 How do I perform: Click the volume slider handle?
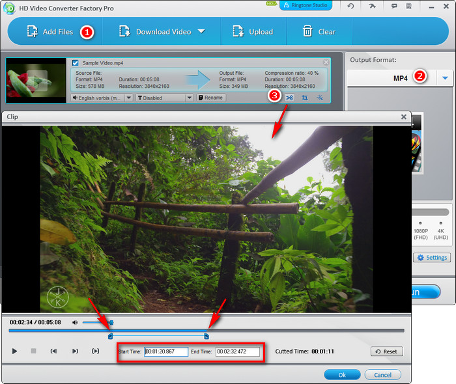click(x=111, y=322)
